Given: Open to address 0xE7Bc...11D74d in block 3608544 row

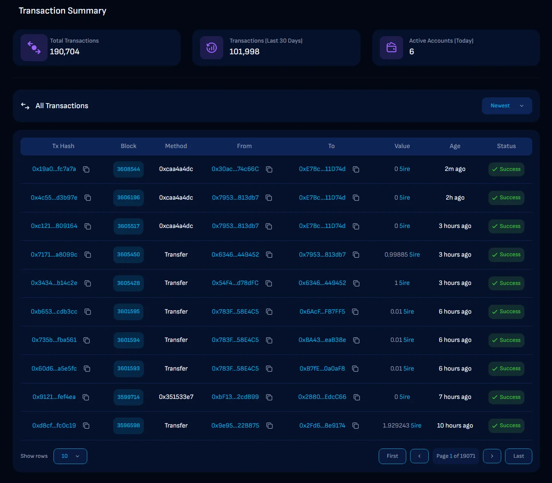Looking at the screenshot, I should tap(322, 169).
